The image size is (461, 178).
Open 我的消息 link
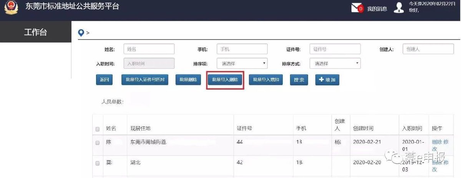[x=377, y=8]
